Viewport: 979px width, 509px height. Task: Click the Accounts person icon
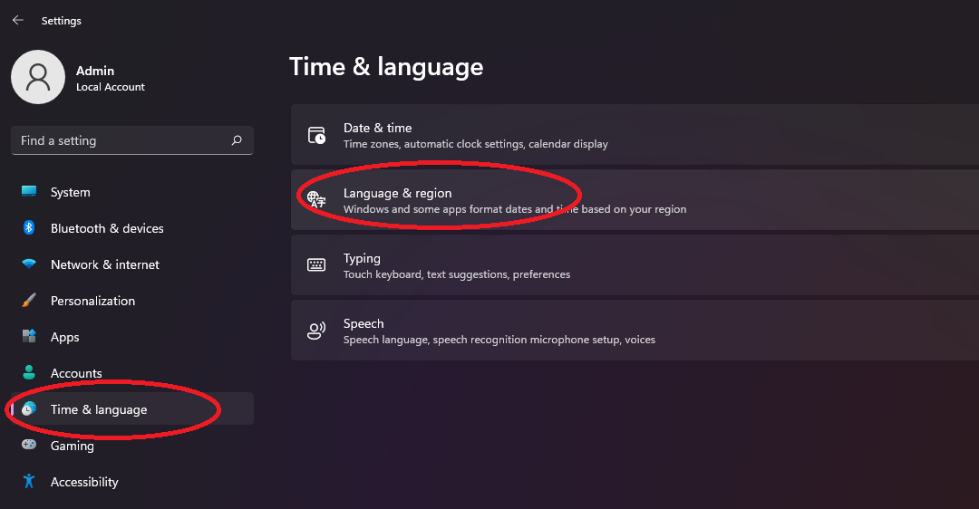pyautogui.click(x=29, y=372)
